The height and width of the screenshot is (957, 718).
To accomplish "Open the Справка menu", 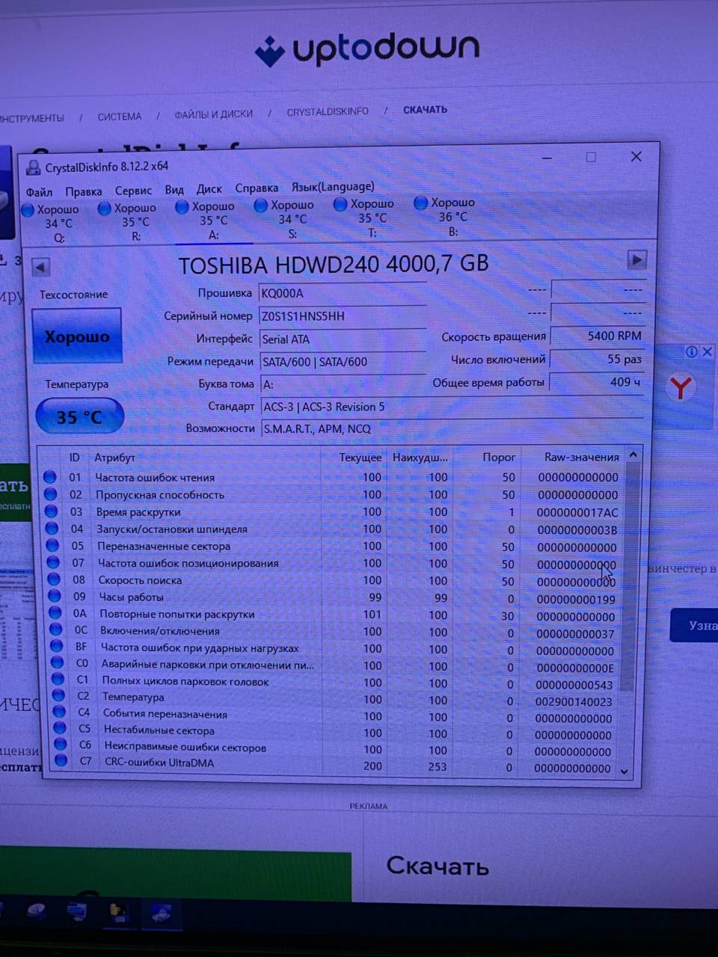I will tap(257, 188).
